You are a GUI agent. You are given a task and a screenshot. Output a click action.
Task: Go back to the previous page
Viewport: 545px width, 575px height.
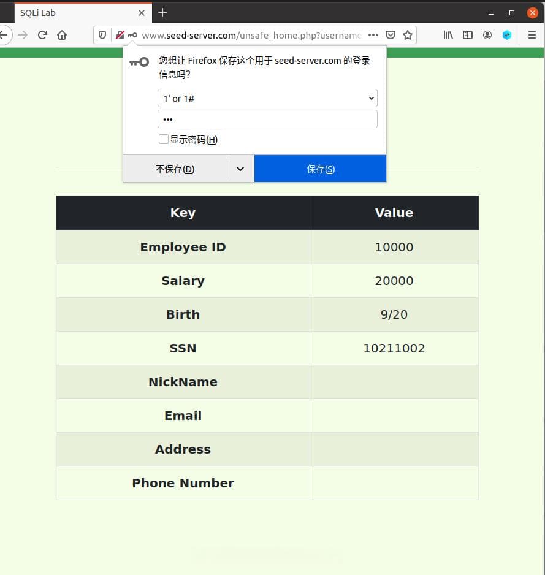[4, 35]
